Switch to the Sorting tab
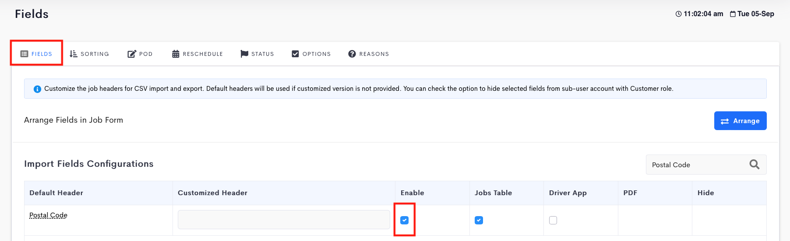790x241 pixels. pyautogui.click(x=94, y=54)
